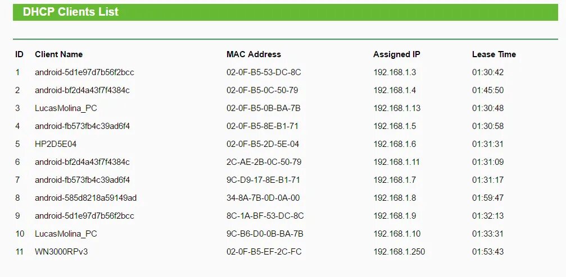Select MAC address 8C-1A-BF-53-DC-8C
566x277 pixels.
(x=265, y=216)
